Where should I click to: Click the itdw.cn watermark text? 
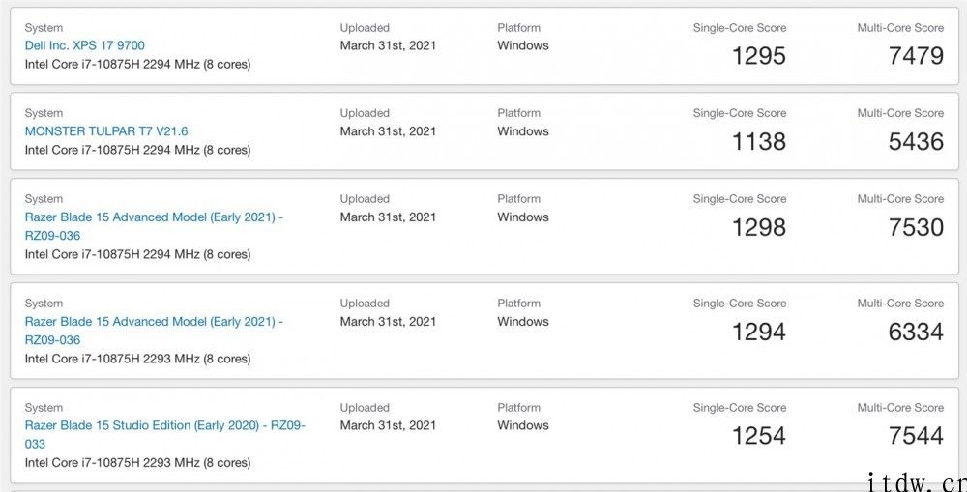[x=918, y=482]
